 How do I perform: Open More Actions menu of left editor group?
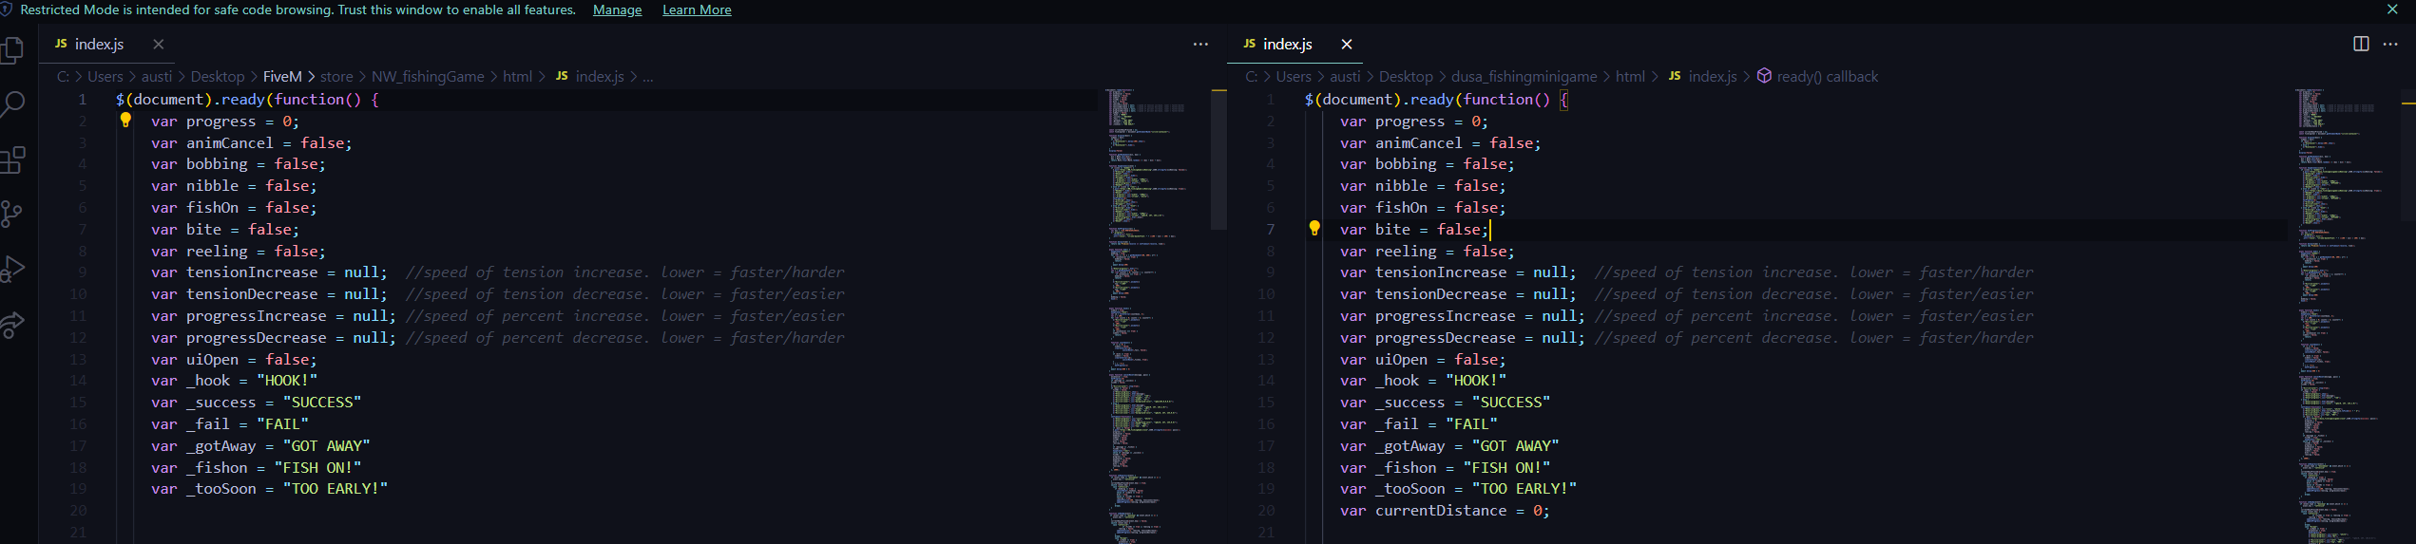1200,44
